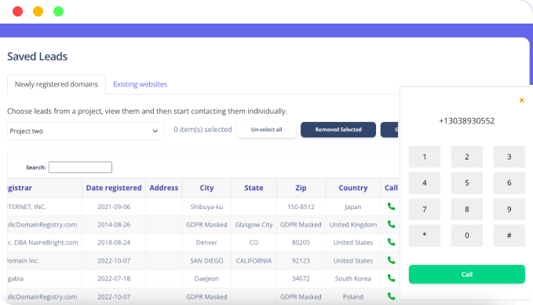Click phone icon in United Kingdom row
533x305 pixels.
(x=391, y=224)
